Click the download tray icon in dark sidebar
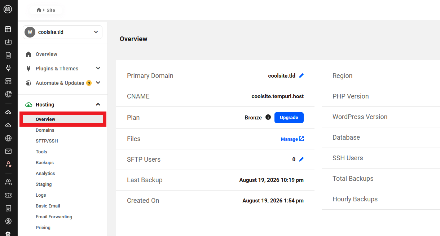This screenshot has width=440, height=236. click(x=8, y=42)
